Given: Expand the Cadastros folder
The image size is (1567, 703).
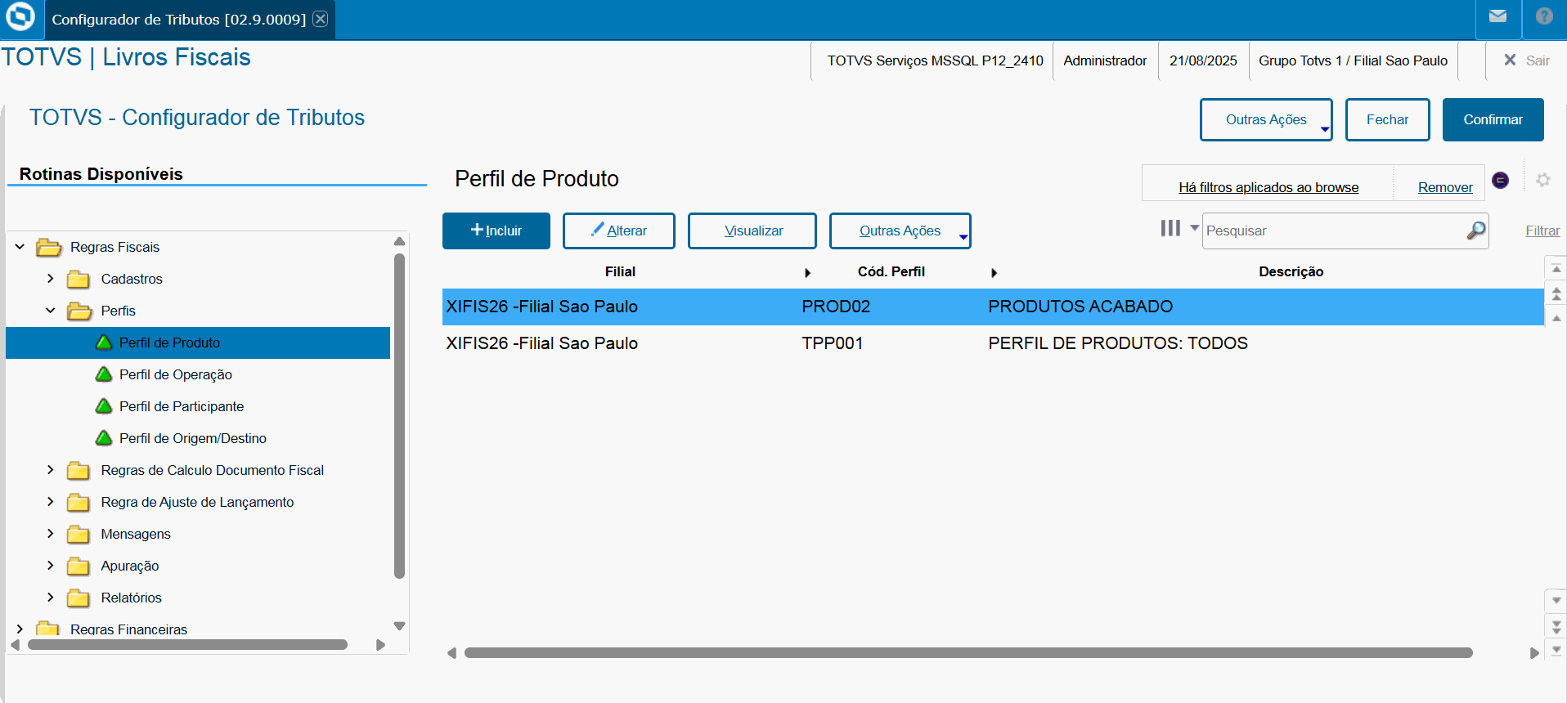Looking at the screenshot, I should pyautogui.click(x=51, y=279).
